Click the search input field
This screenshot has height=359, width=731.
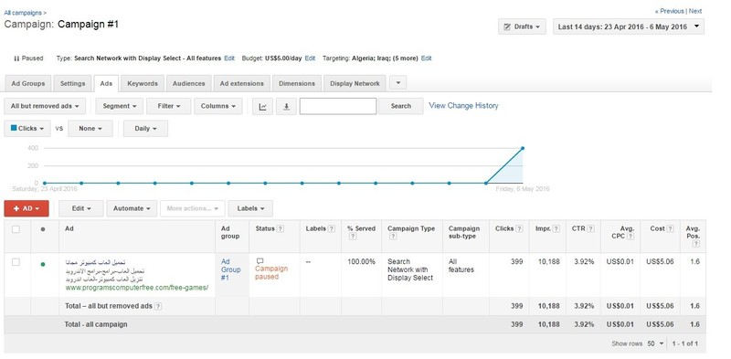(338, 106)
